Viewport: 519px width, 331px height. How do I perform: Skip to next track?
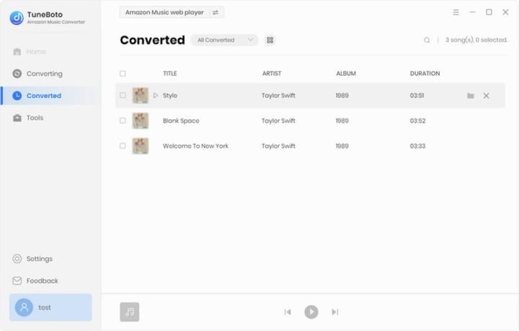click(335, 312)
